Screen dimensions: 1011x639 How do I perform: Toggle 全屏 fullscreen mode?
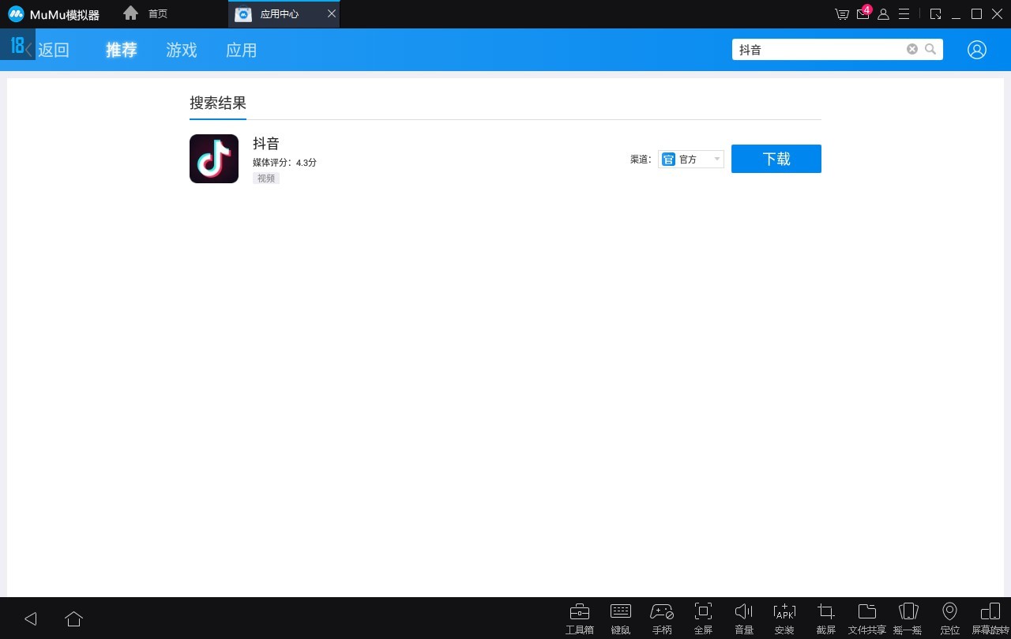703,618
